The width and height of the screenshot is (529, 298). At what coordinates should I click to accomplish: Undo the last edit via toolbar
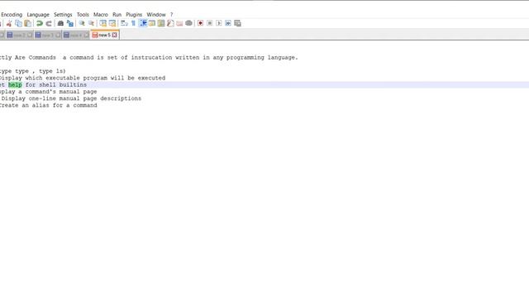tap(40, 23)
